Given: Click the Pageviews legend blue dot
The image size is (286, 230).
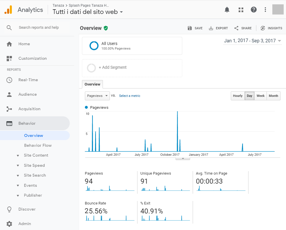Looking at the screenshot, I should point(86,107).
